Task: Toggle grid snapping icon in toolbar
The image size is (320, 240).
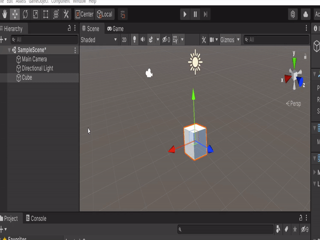Action: [x=123, y=14]
